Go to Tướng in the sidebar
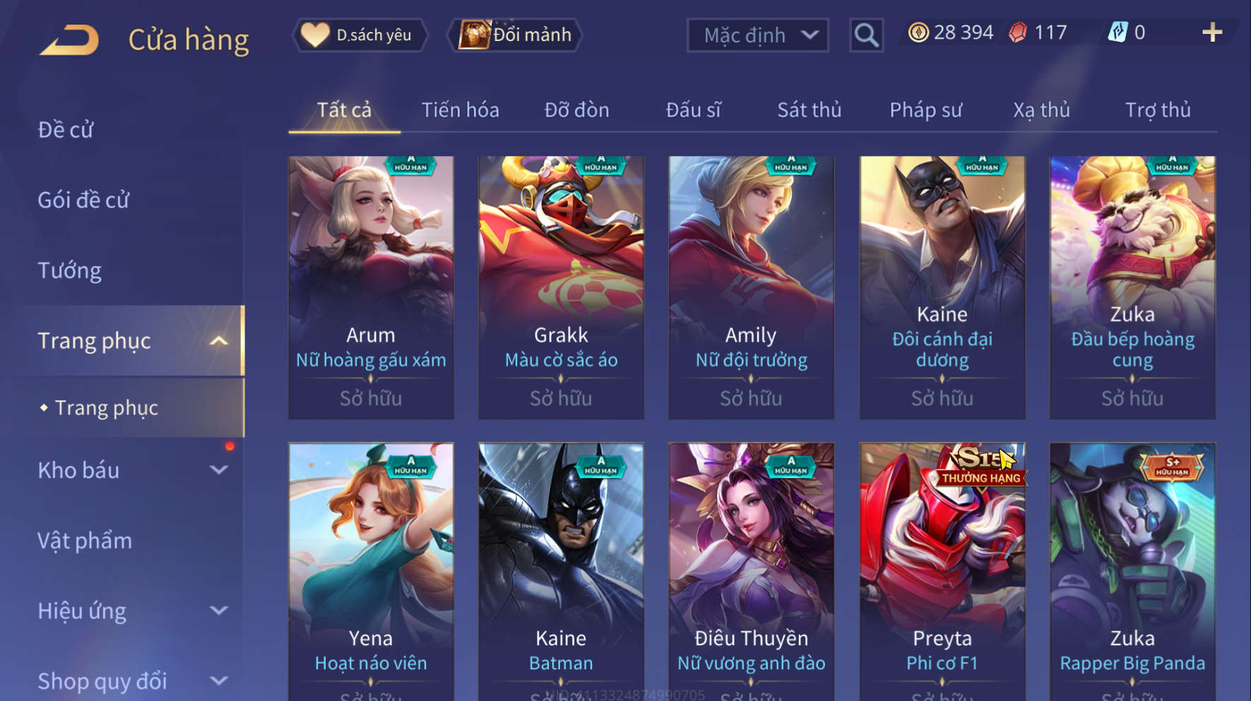 pyautogui.click(x=69, y=270)
